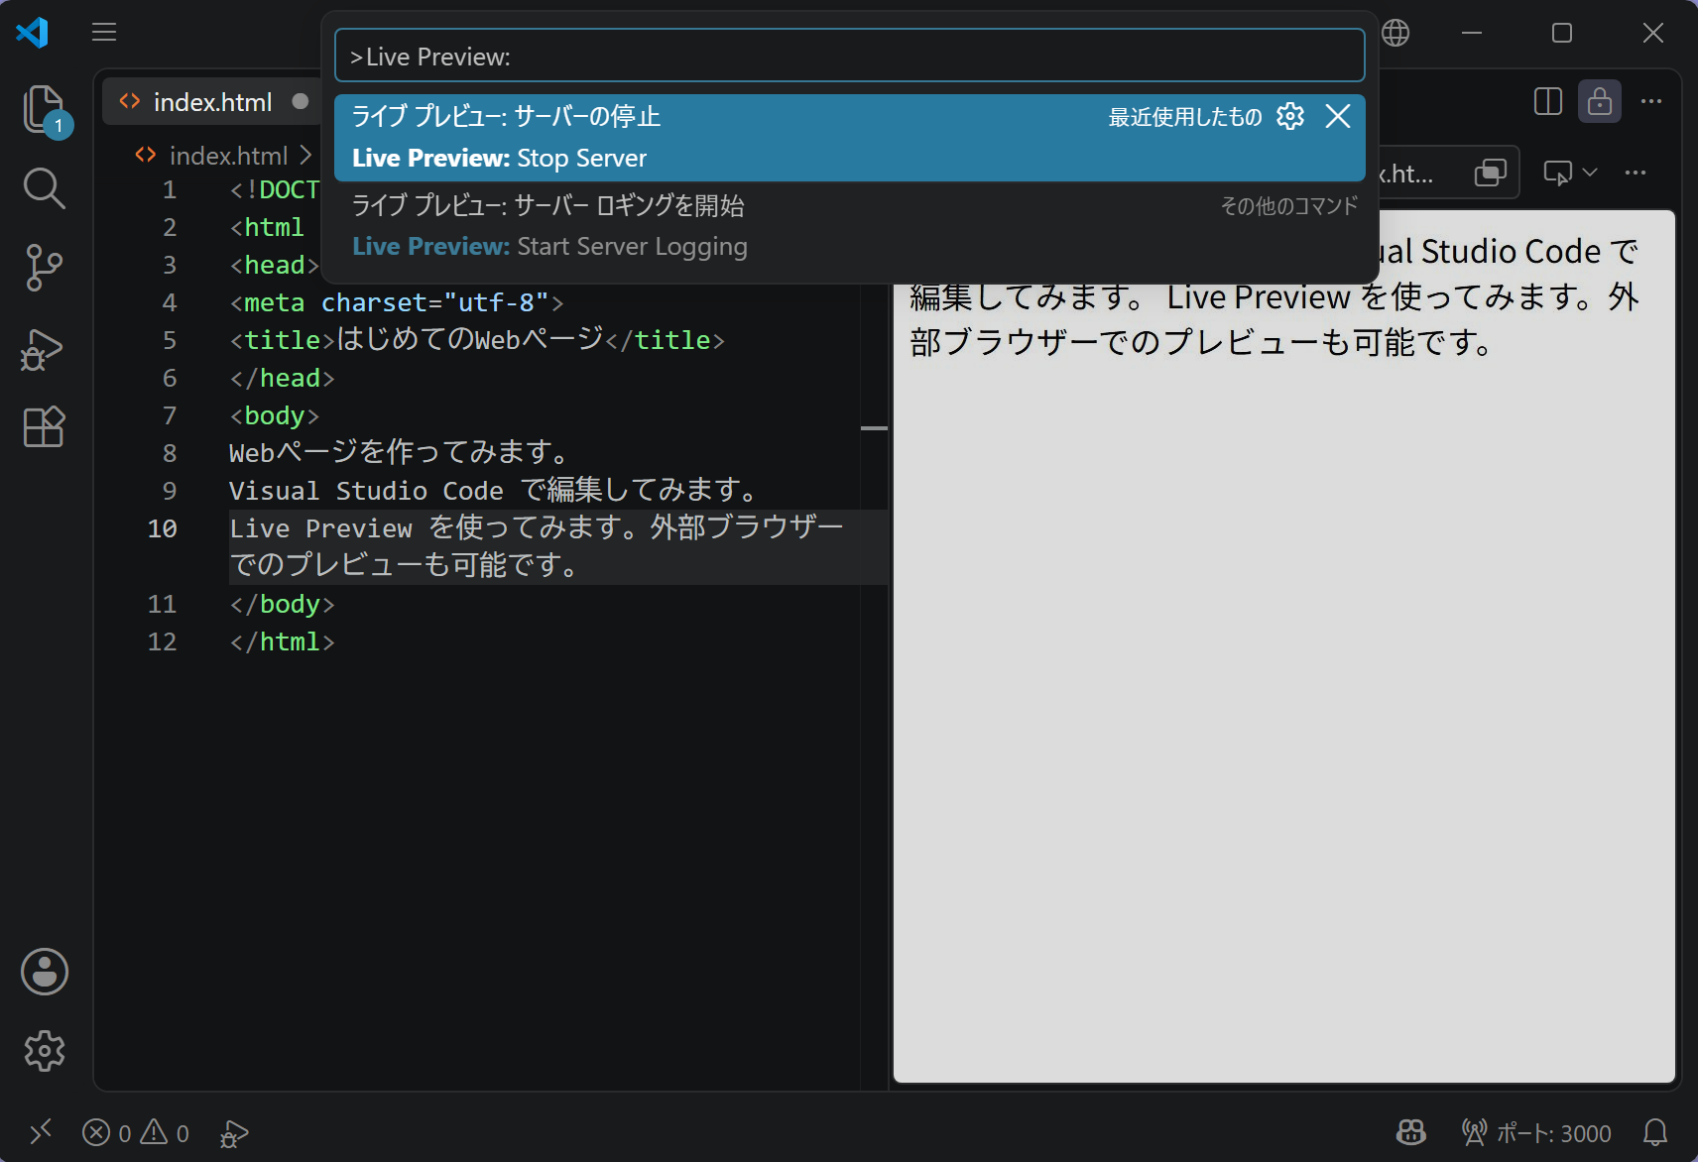
Task: Click the device preview icon in toolbar
Action: [1558, 173]
